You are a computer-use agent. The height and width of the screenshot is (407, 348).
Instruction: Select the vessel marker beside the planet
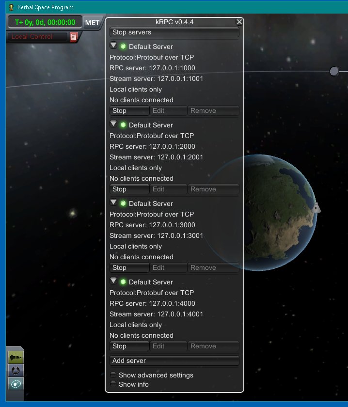coord(316,207)
